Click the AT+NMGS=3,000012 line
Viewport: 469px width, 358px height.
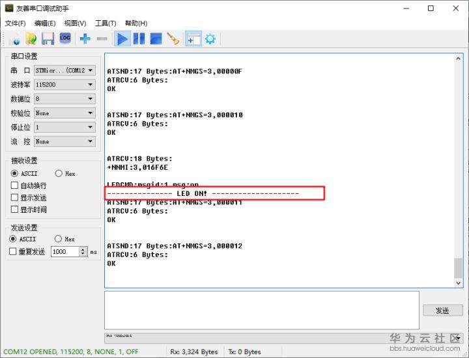175,246
